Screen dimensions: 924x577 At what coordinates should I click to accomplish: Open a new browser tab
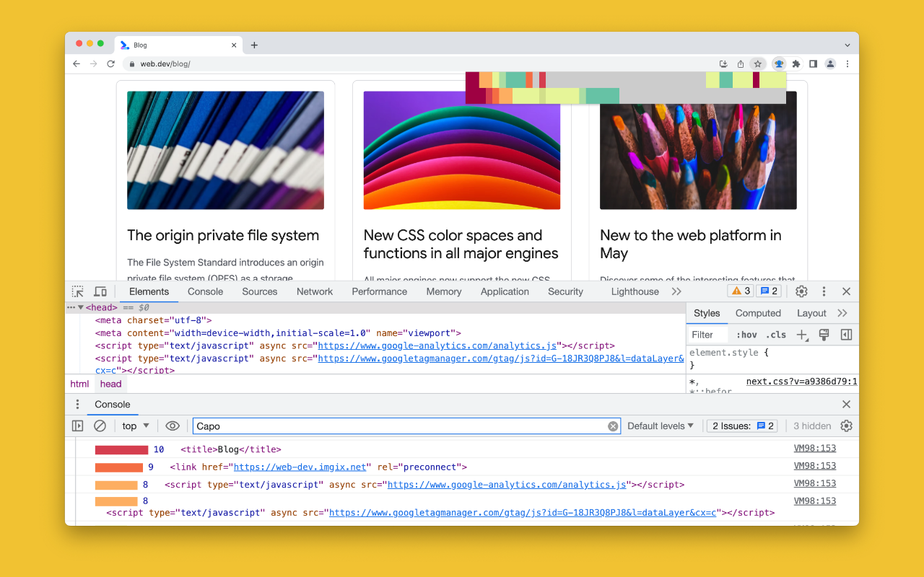tap(254, 45)
